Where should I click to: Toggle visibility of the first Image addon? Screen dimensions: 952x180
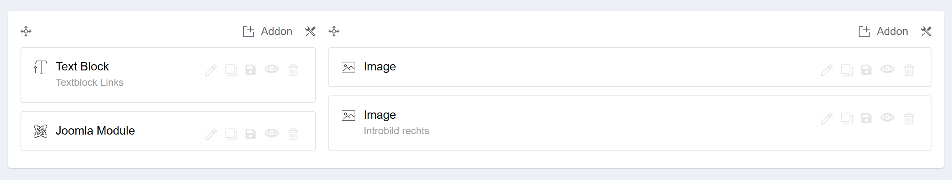(887, 70)
